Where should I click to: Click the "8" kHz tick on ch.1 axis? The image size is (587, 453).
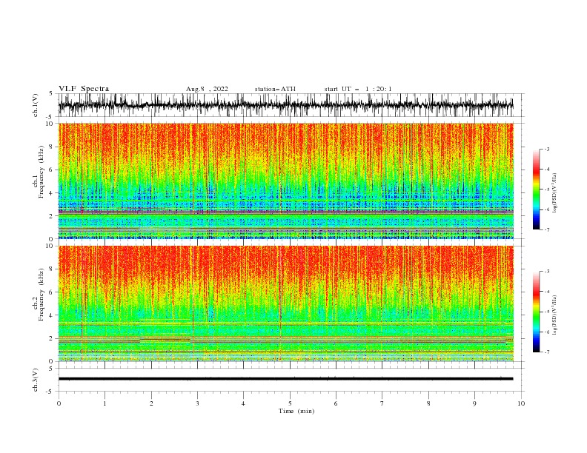coord(51,147)
